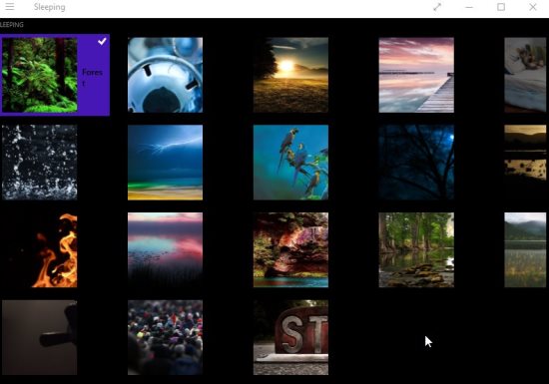Pick the blue parrots thumbnail
This screenshot has height=384, width=549.
click(290, 163)
